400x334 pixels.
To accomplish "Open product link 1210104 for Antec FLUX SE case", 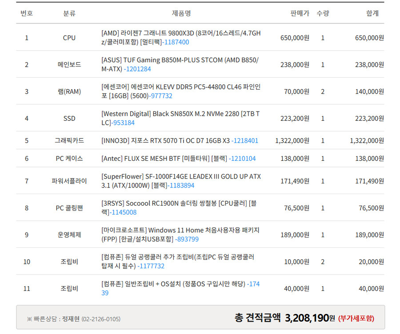I will 242,159.
